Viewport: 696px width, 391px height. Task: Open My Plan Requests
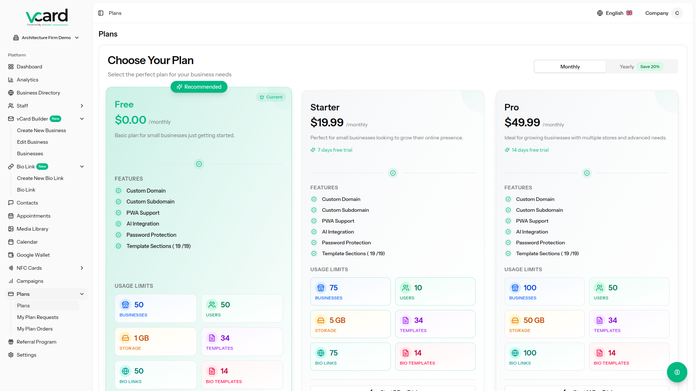[x=38, y=317]
